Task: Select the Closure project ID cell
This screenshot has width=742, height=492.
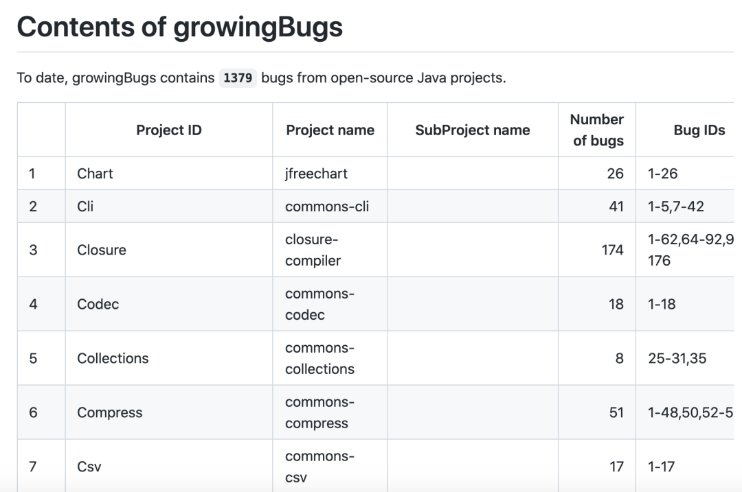Action: tap(102, 250)
